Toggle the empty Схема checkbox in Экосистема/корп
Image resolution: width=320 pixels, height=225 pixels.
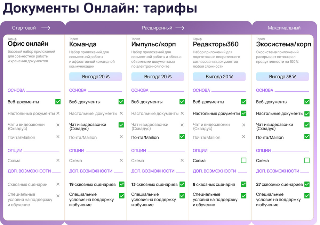[307, 160]
